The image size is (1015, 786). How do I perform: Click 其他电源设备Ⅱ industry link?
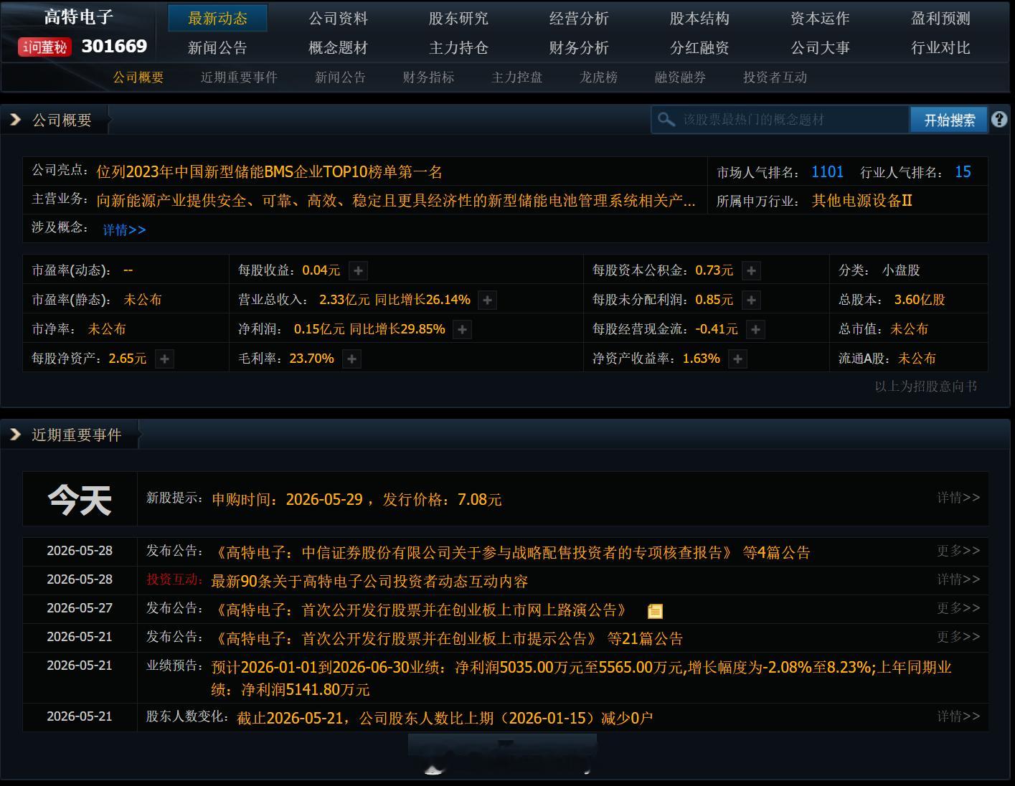click(861, 201)
